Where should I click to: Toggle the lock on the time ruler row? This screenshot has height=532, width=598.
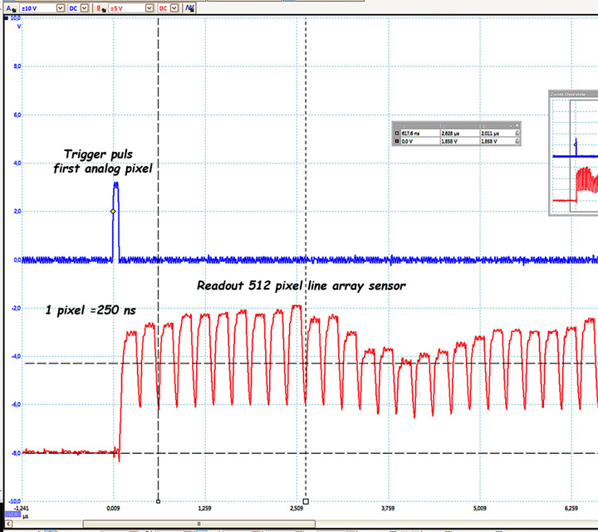[x=517, y=133]
